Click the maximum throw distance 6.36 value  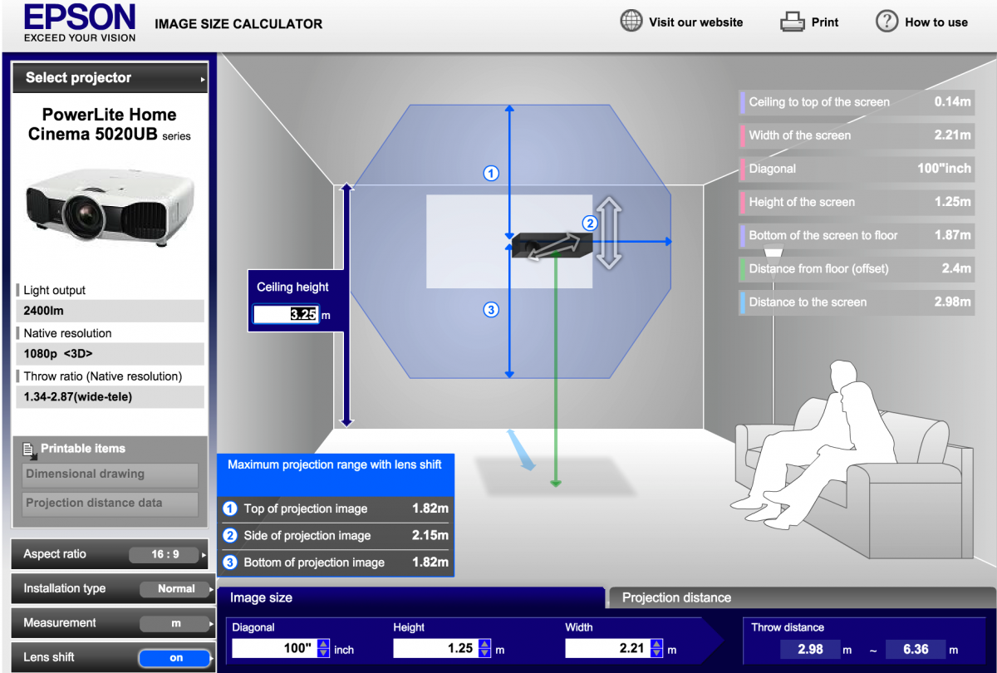pyautogui.click(x=915, y=650)
